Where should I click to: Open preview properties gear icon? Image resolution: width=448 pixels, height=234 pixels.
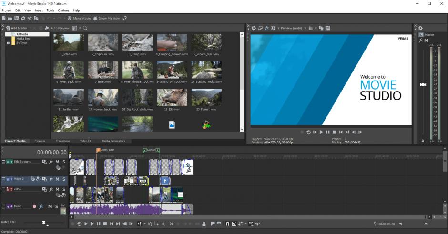(254, 28)
